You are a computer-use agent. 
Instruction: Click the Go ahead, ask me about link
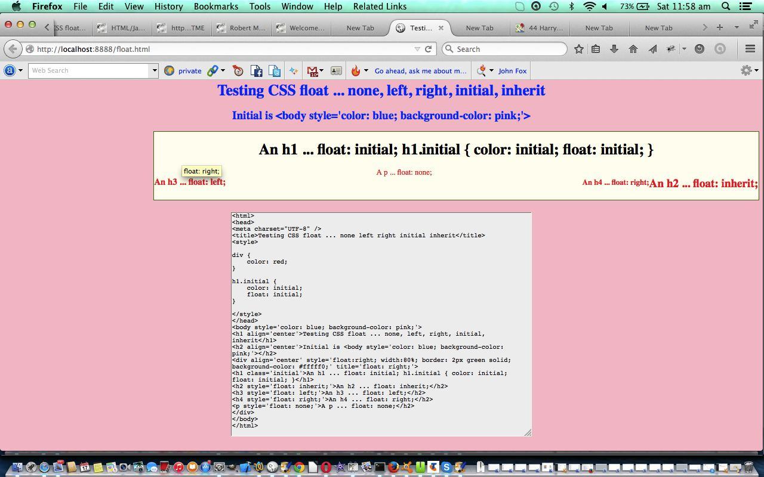421,70
